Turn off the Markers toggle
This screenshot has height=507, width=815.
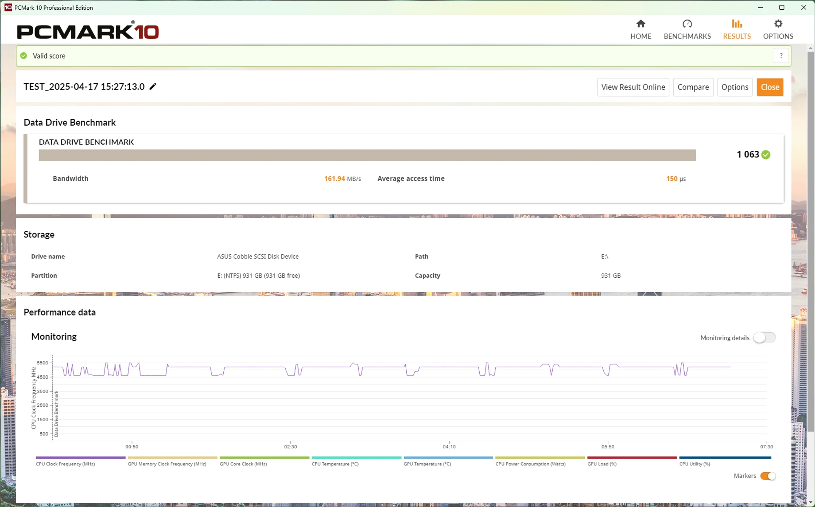pyautogui.click(x=767, y=476)
